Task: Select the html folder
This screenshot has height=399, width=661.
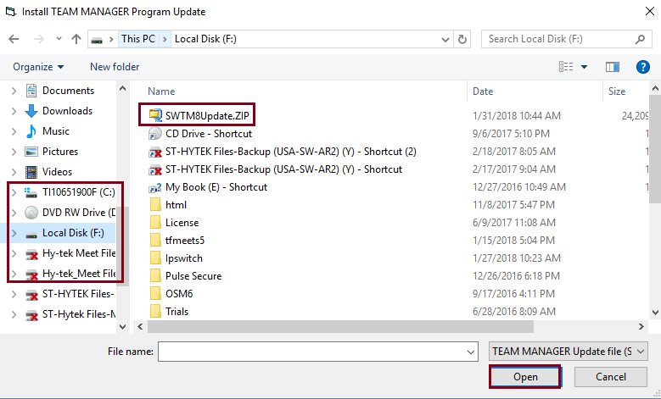Action: [x=176, y=205]
